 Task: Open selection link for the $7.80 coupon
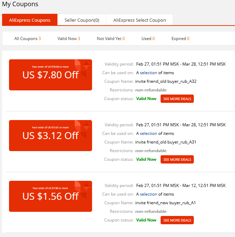148,73
